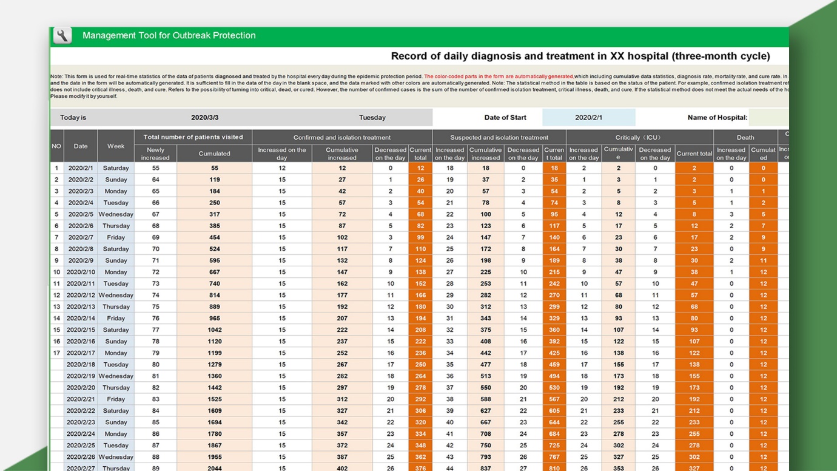This screenshot has width=837, height=471.
Task: Select the Death column group header
Action: tap(745, 138)
